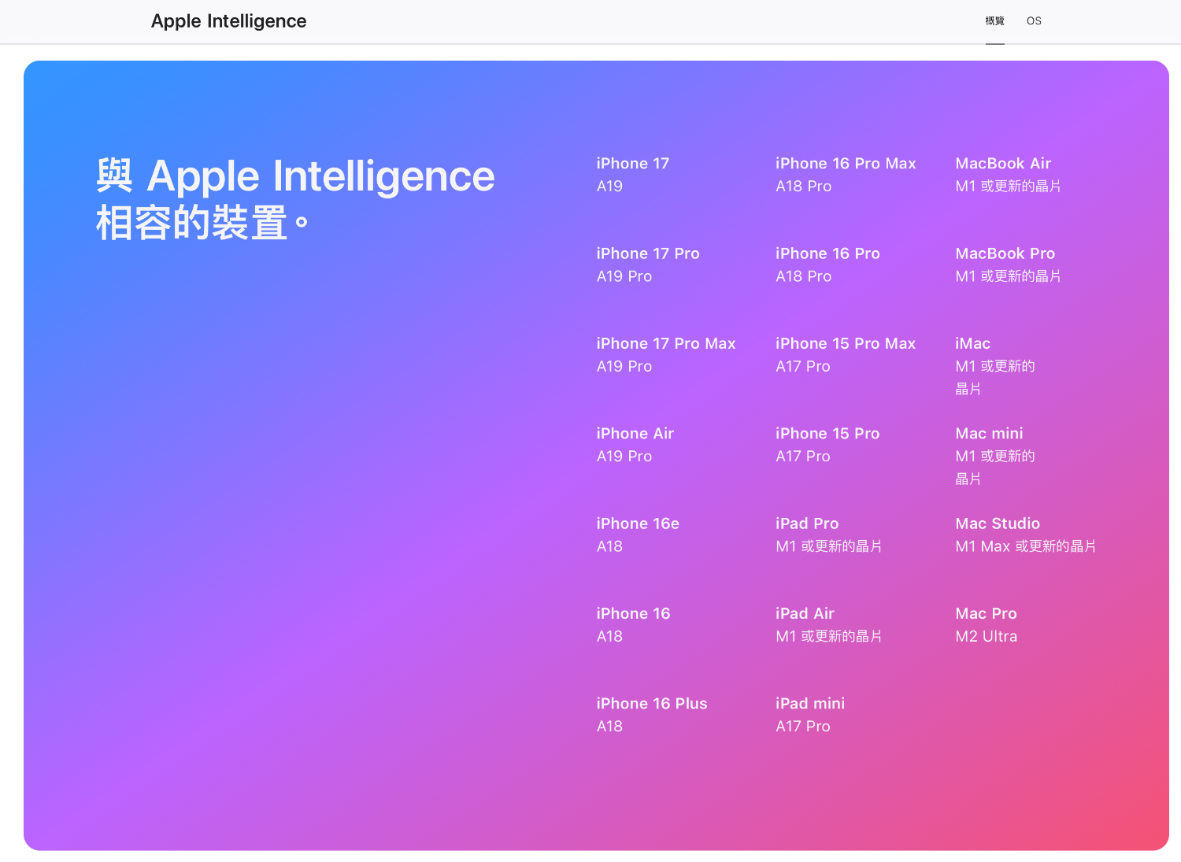This screenshot has height=862, width=1181.
Task: Select the iPad Air entry
Action: click(x=804, y=614)
